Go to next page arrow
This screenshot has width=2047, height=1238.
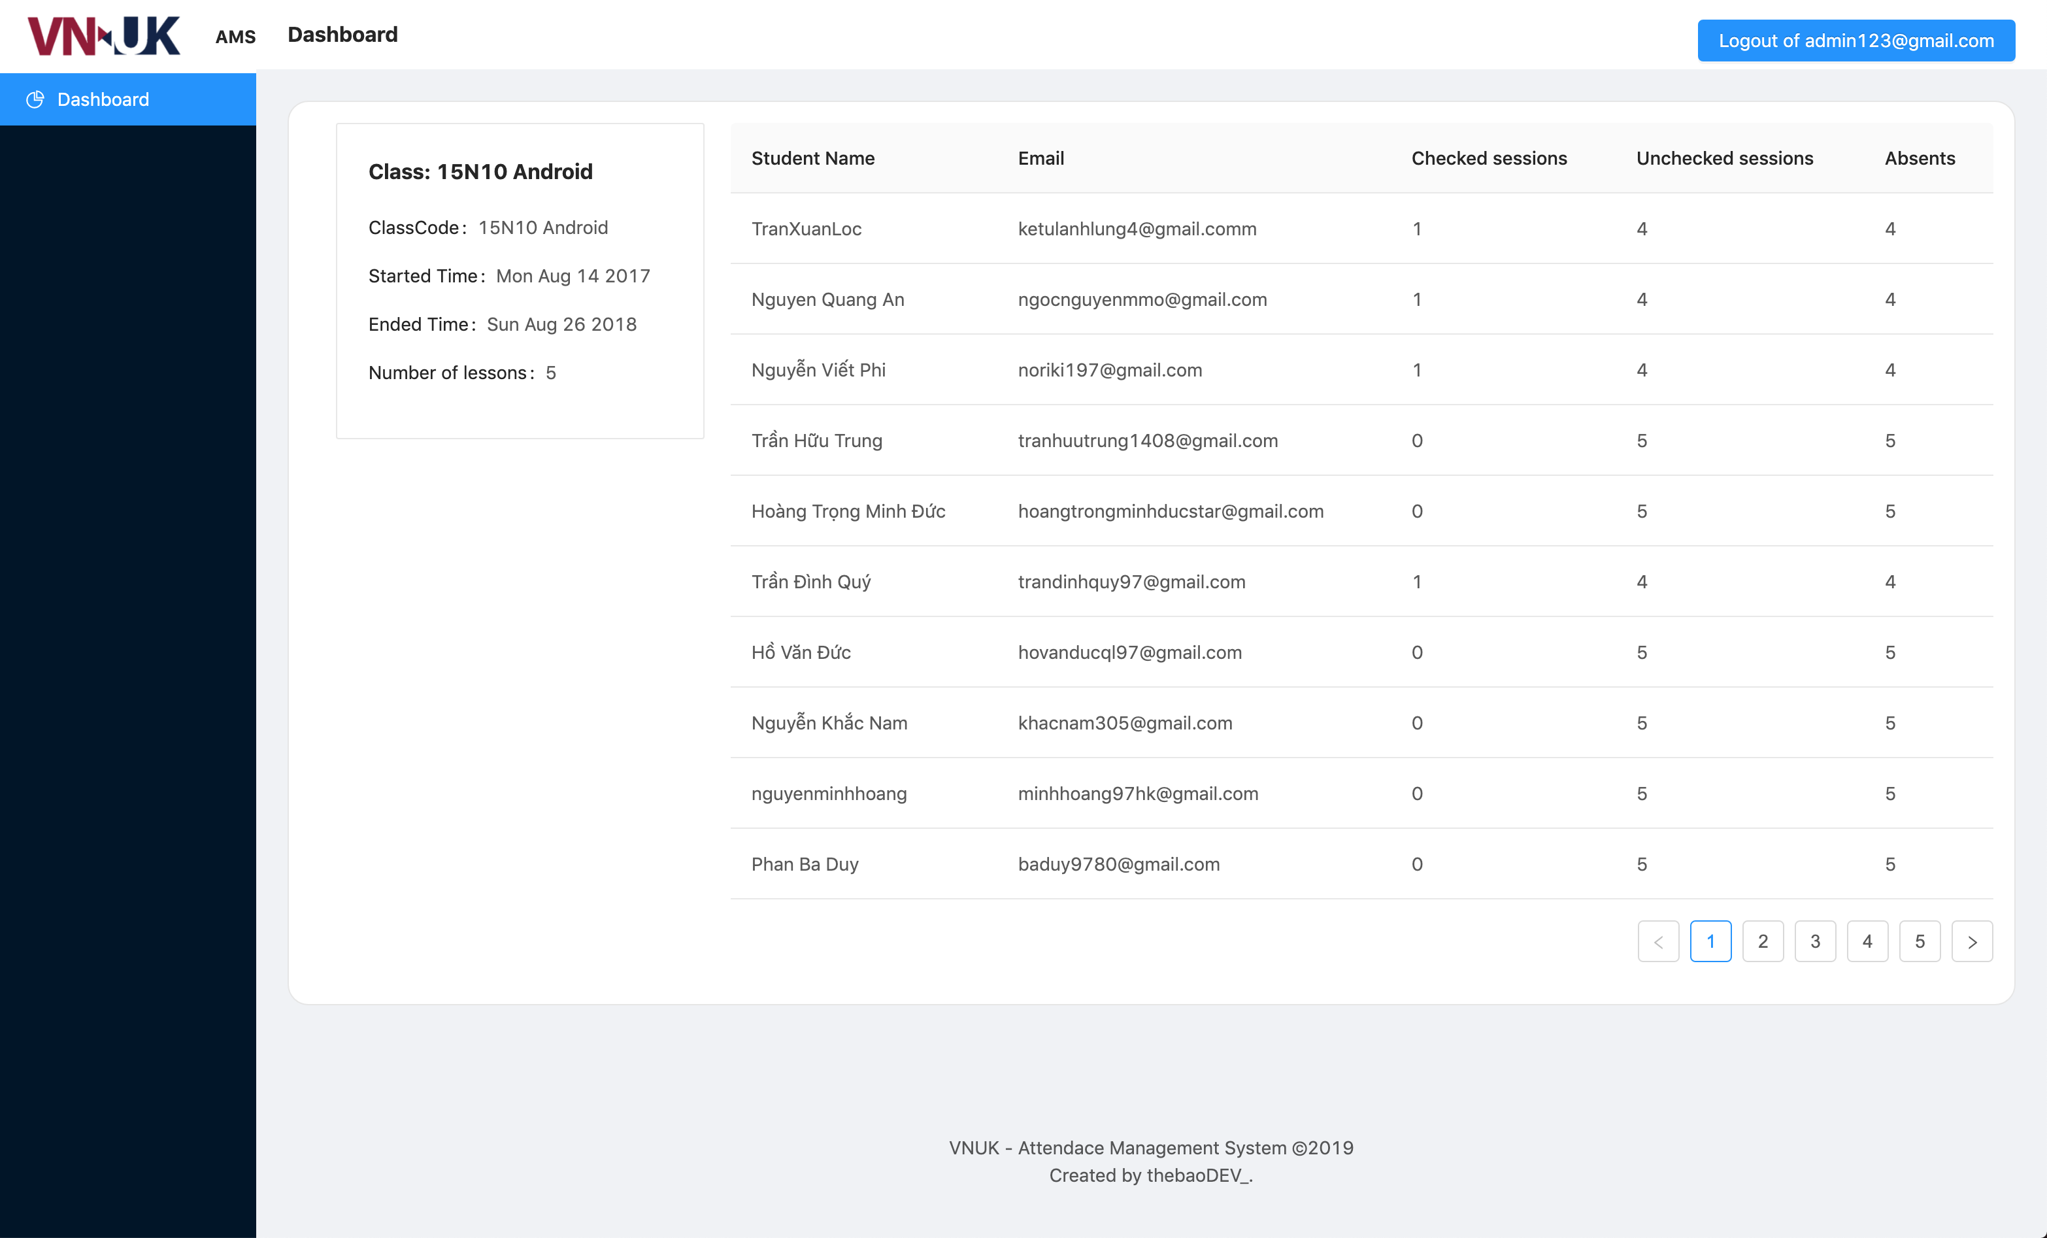pos(1971,941)
